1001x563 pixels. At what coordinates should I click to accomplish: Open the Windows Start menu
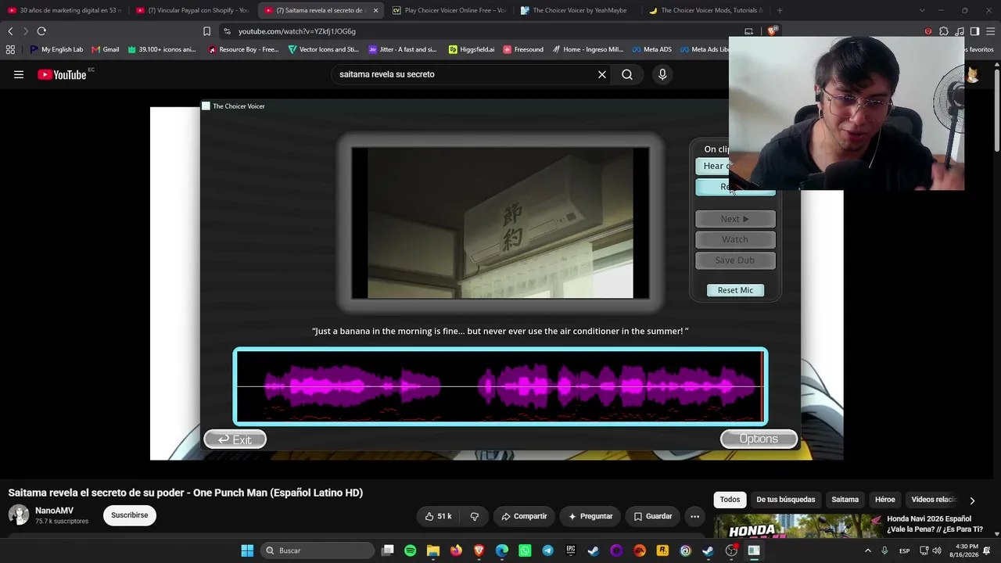coord(247,550)
